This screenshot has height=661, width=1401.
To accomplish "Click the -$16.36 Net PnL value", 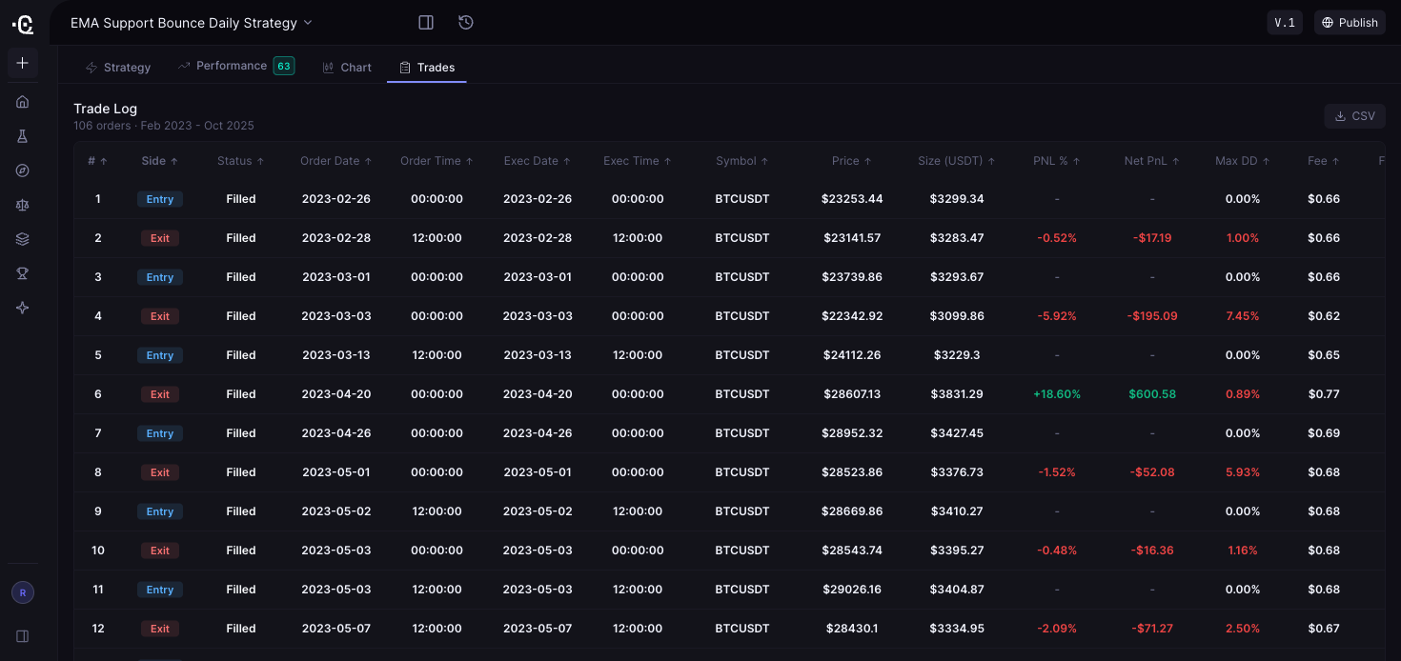I will 1152,551.
